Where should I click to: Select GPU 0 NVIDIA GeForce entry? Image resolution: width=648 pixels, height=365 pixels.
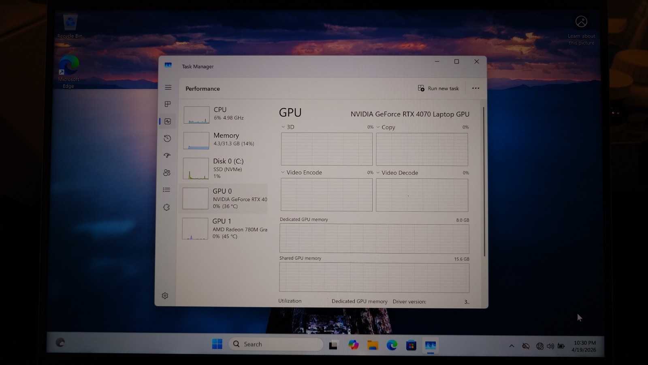pyautogui.click(x=224, y=198)
